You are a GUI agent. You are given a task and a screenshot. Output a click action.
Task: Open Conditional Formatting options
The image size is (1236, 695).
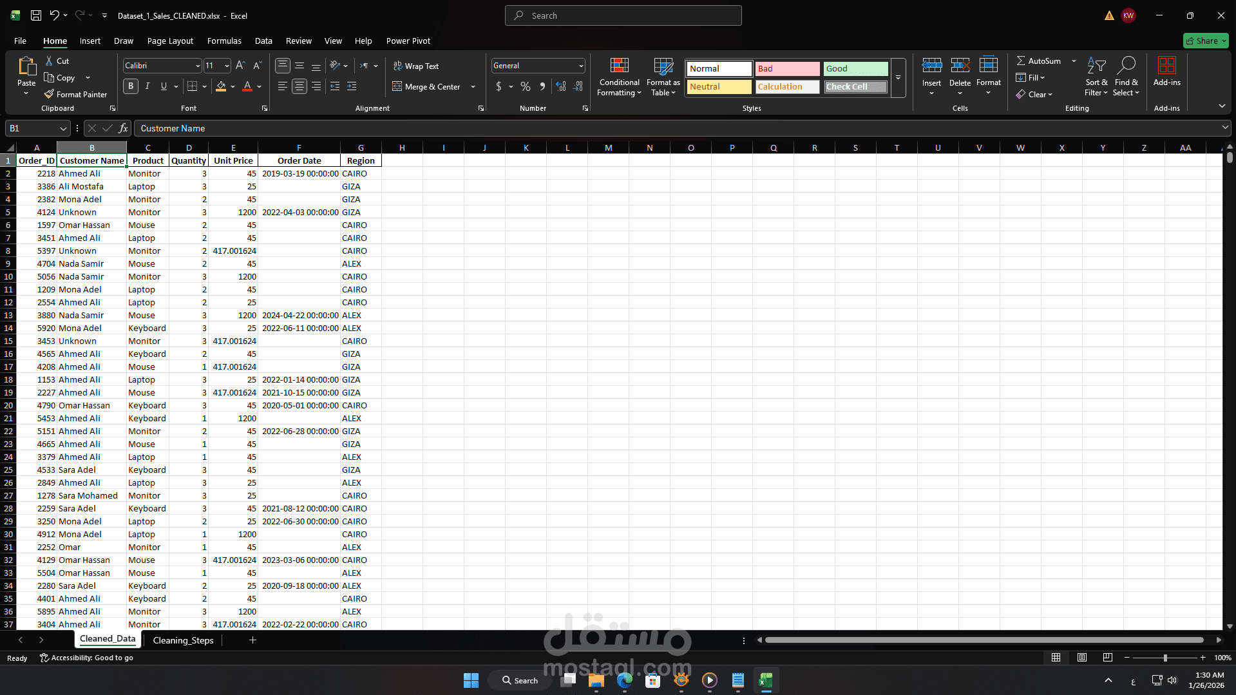pyautogui.click(x=618, y=77)
